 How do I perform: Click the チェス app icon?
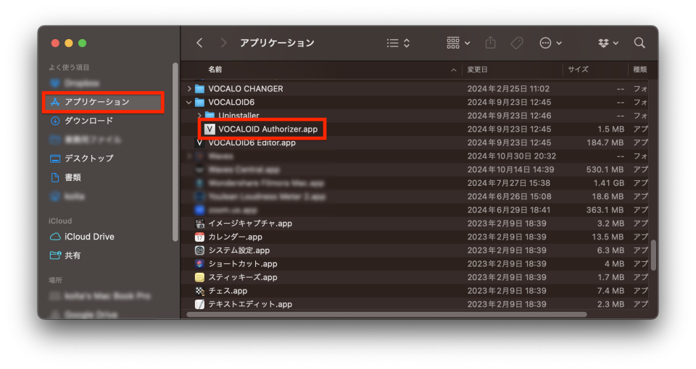tap(200, 291)
